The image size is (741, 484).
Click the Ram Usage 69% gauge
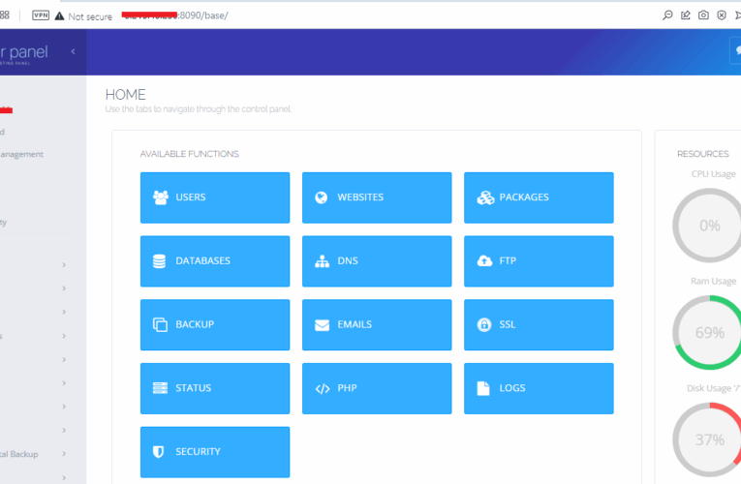click(708, 333)
